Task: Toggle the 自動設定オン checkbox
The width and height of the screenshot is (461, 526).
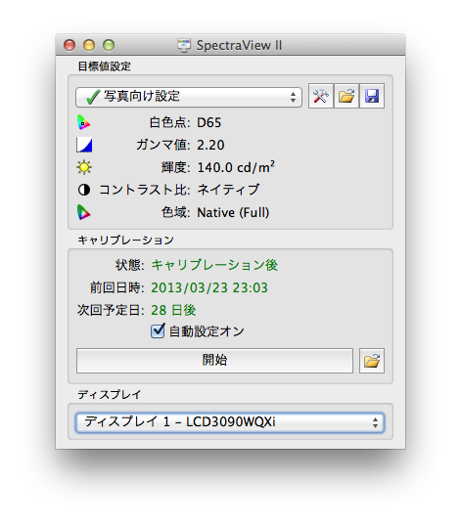Action: click(158, 331)
